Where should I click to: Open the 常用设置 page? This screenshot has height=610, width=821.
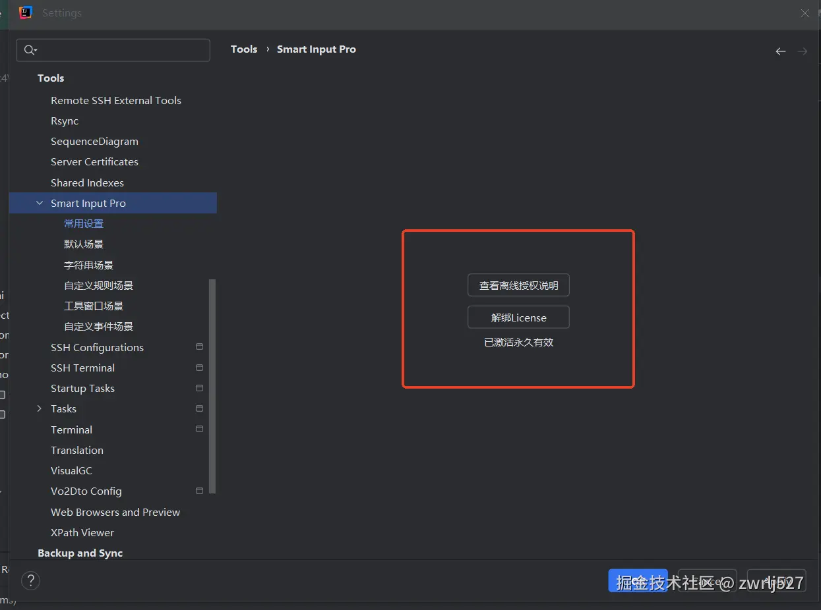pos(84,224)
